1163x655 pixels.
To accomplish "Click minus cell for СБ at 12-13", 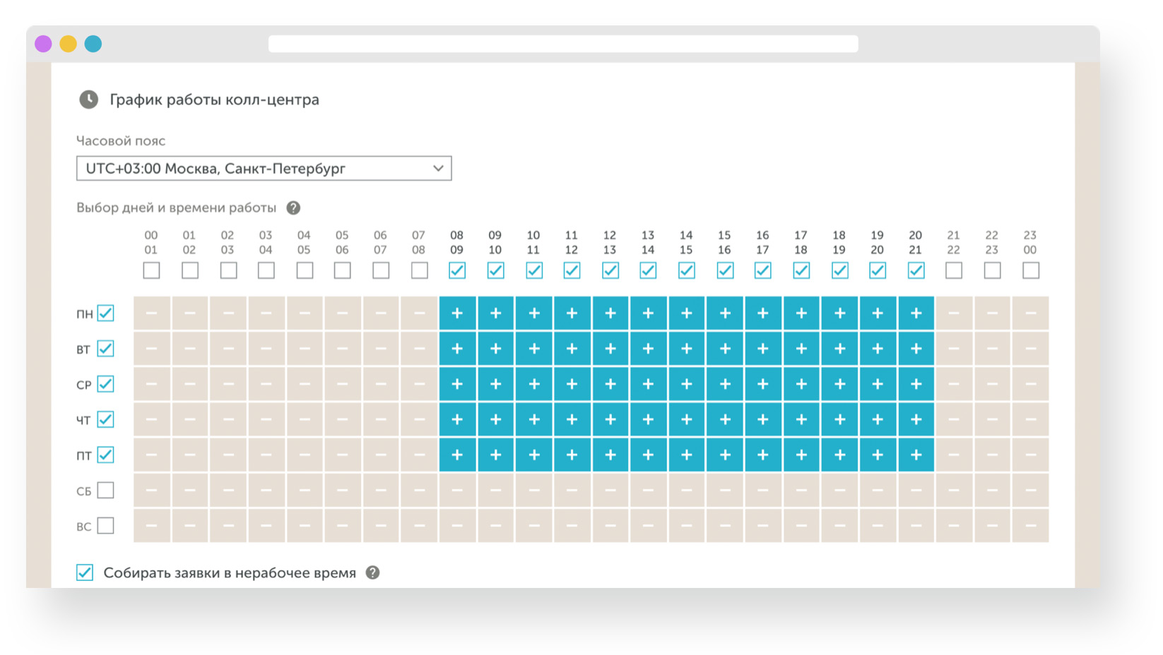I will (x=610, y=490).
